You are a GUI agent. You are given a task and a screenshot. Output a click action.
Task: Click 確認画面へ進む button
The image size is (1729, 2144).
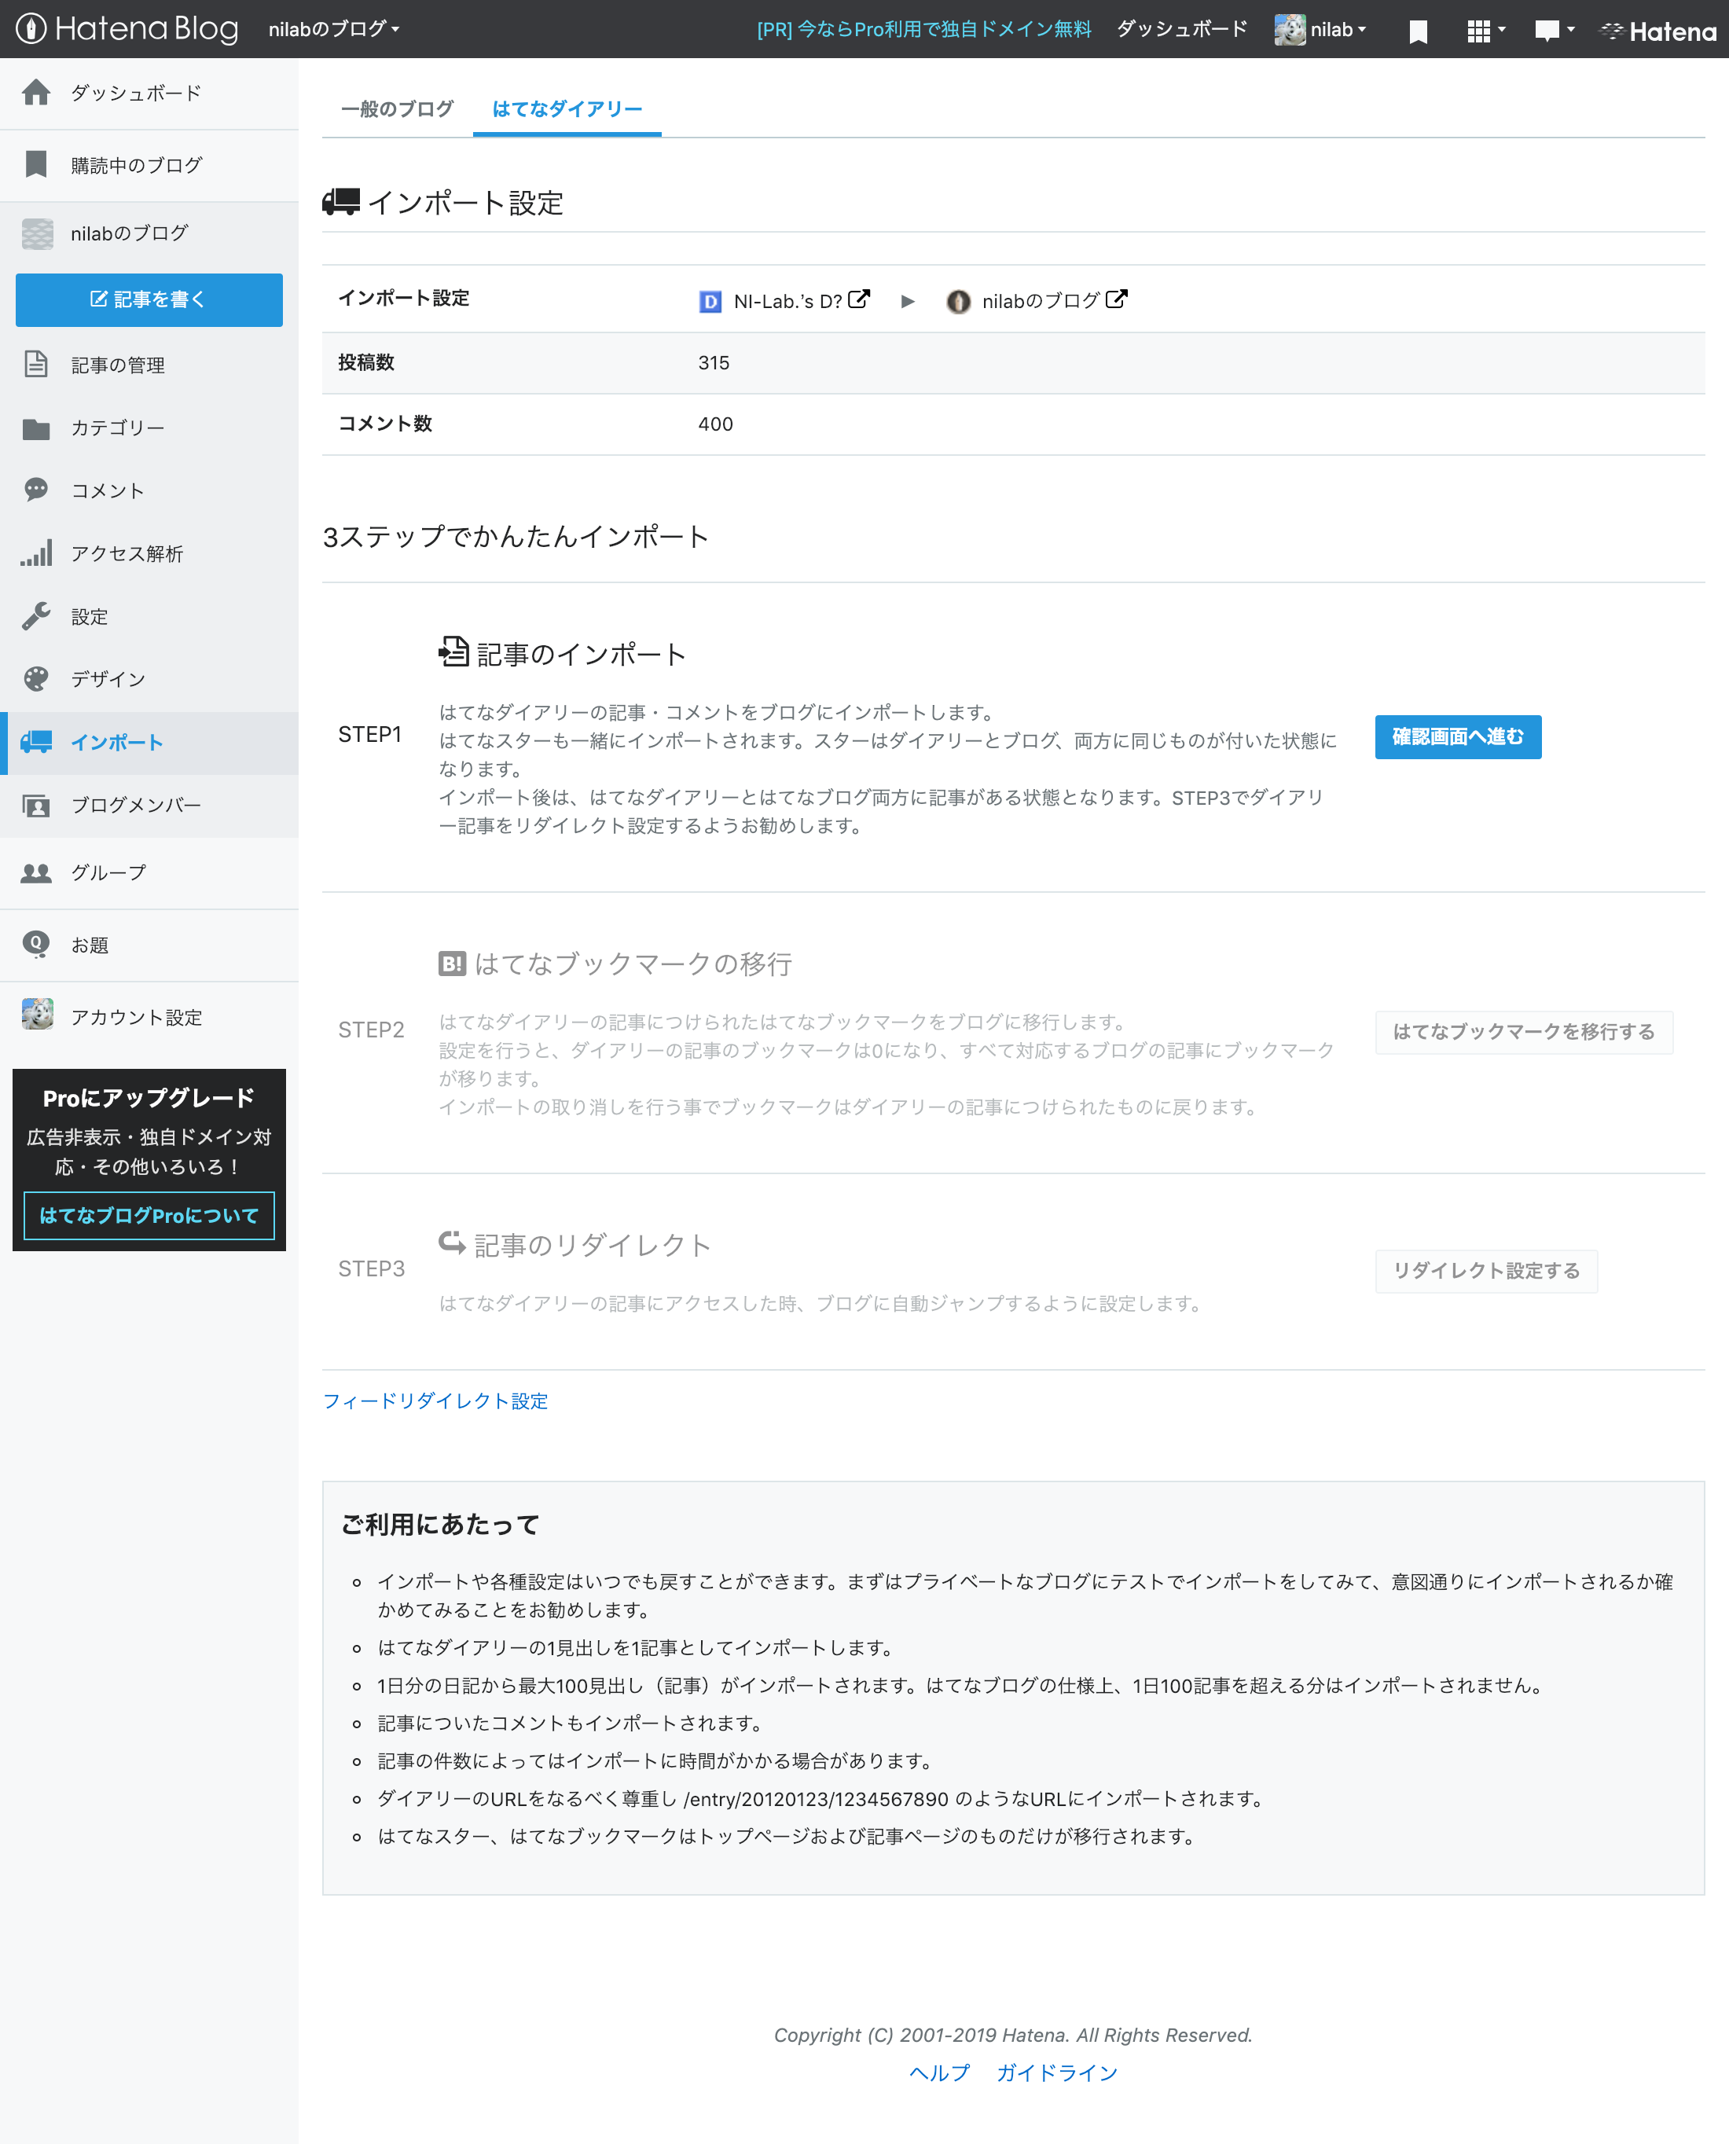click(x=1458, y=737)
